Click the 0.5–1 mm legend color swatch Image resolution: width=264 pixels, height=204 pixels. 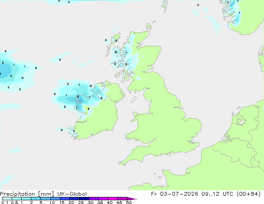point(17,199)
